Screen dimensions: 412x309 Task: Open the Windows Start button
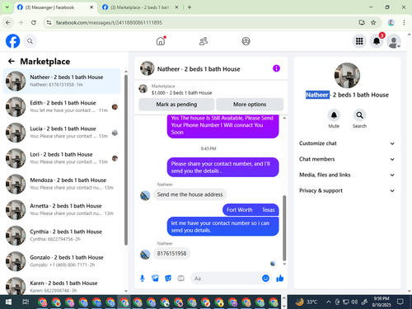(x=8, y=302)
